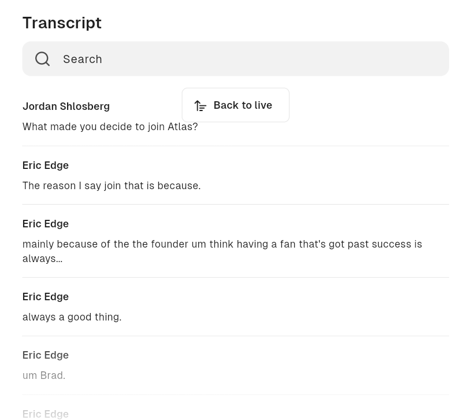
Task: Click the transcript line starting with 'The reason I say'
Action: (x=112, y=185)
